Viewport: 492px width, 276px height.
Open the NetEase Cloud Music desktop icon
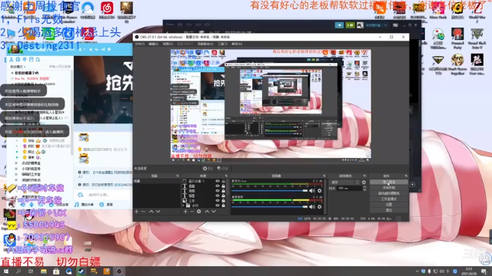tap(107, 11)
